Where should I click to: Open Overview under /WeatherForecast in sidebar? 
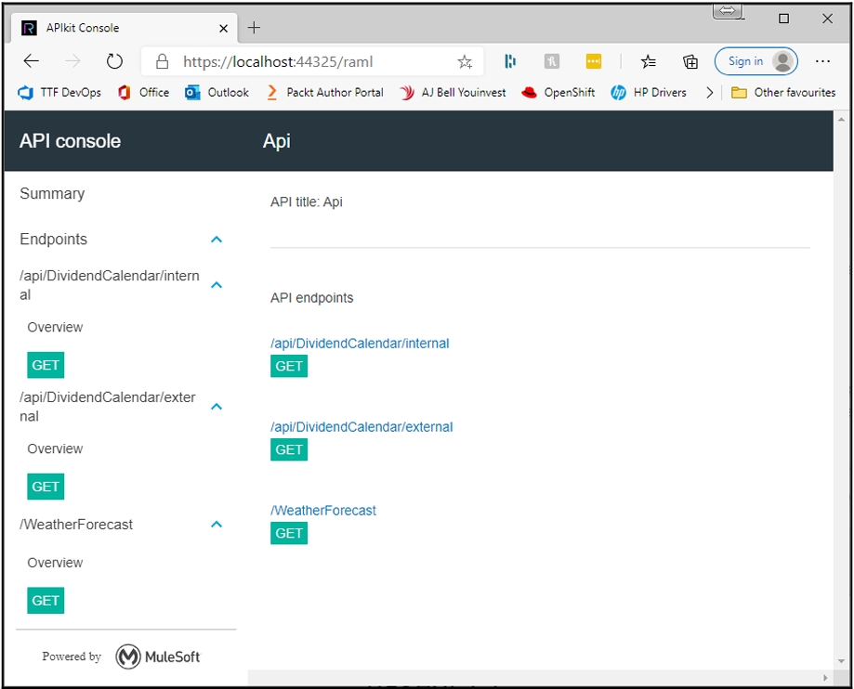tap(55, 563)
